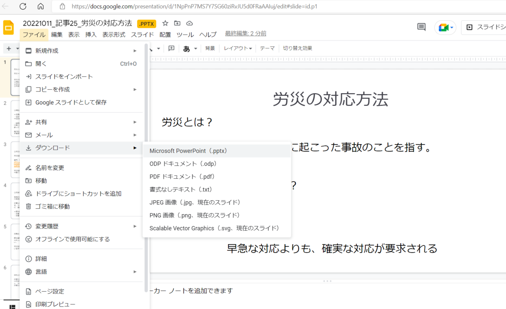Viewport: 506px width, 309px height.
Task: Click the move-to-folder icon beside the star
Action: [177, 23]
